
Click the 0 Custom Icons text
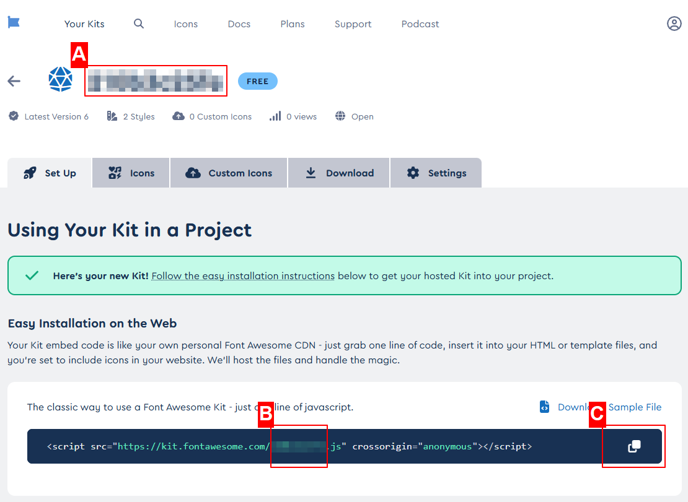[221, 116]
